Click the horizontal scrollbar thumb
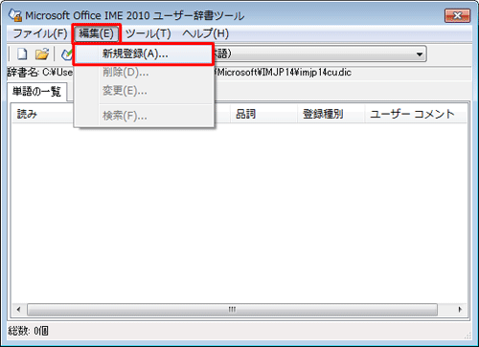This screenshot has height=347, width=479. coord(232,310)
